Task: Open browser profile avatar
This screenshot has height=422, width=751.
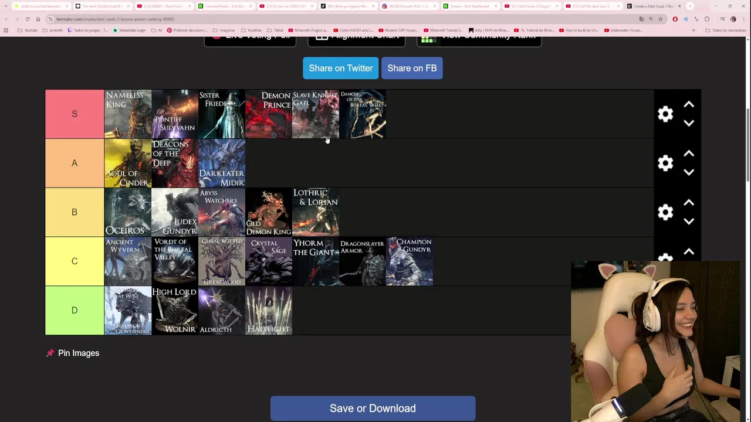Action: coord(733,19)
